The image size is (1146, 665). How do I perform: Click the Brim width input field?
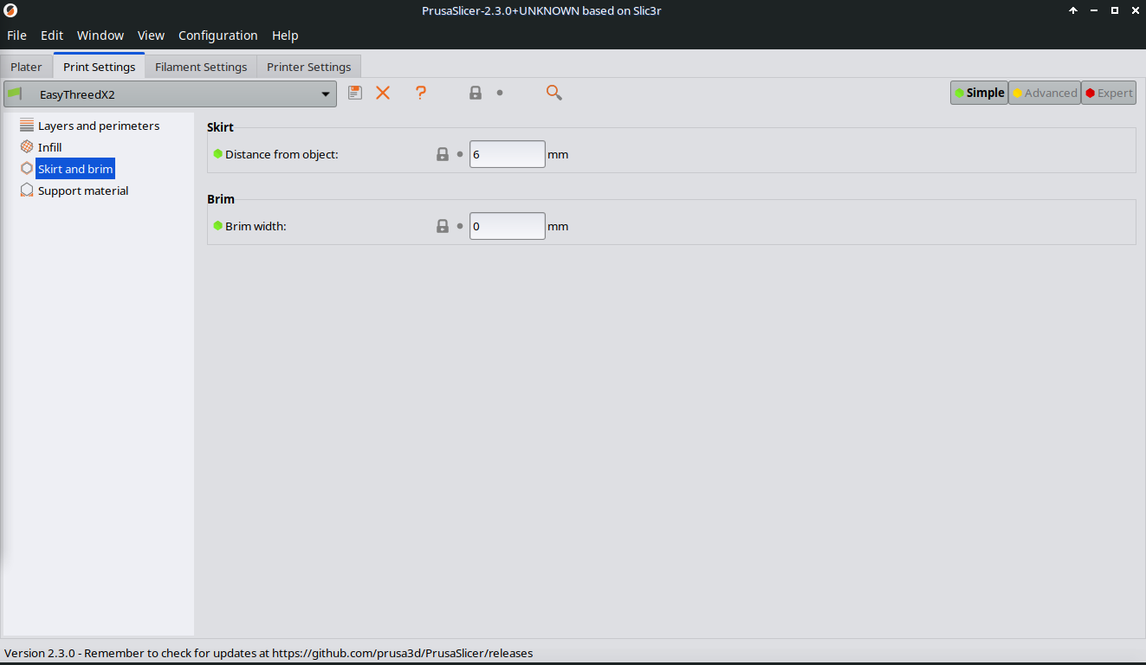(507, 226)
